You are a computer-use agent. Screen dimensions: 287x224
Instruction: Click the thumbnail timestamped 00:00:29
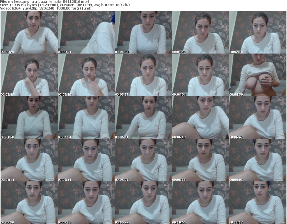[29, 33]
